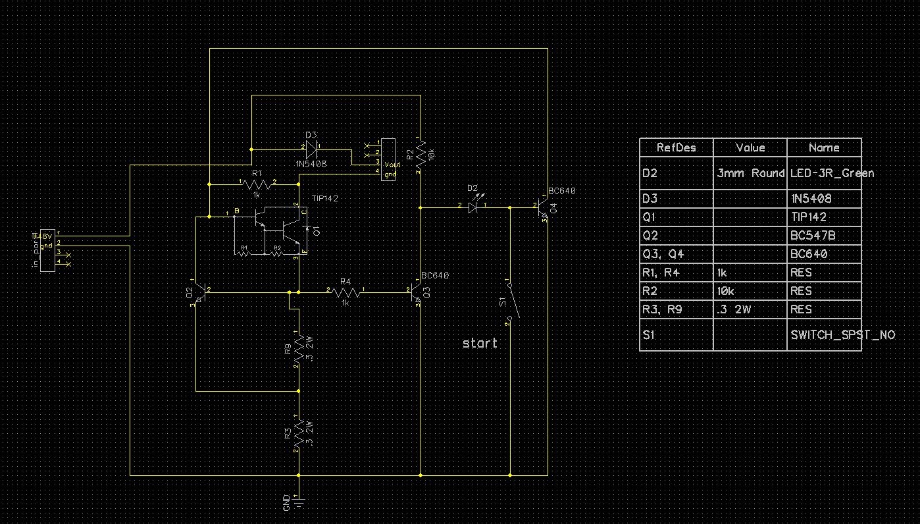Click the 'start' text label

480,343
